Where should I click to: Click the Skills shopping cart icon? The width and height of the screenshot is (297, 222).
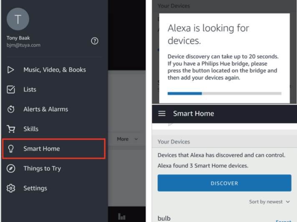[x=11, y=129]
